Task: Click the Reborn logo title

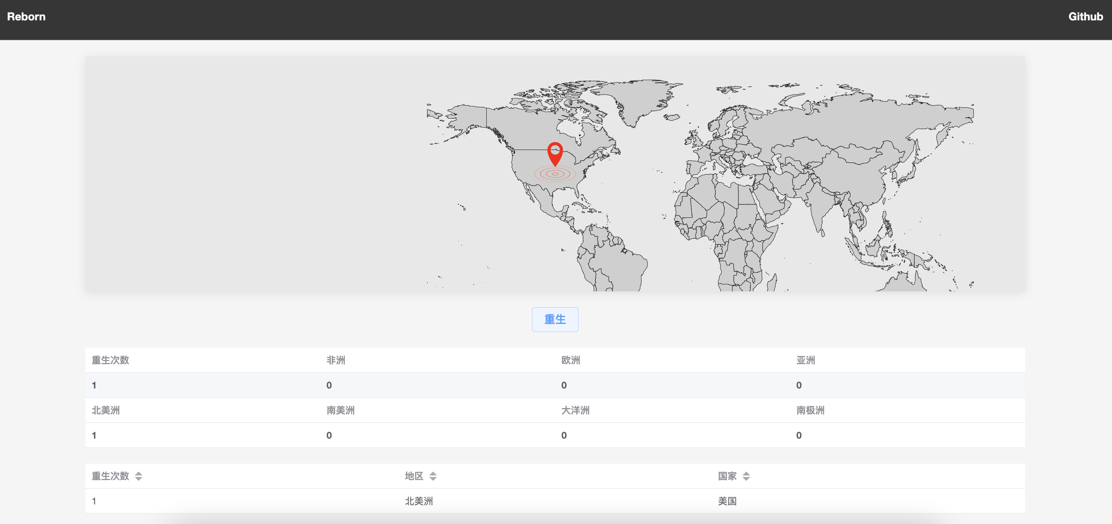Action: [26, 16]
